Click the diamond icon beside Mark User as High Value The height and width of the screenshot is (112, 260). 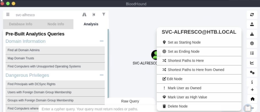click(164, 97)
